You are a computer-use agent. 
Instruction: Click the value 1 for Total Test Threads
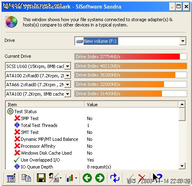coord(88,125)
